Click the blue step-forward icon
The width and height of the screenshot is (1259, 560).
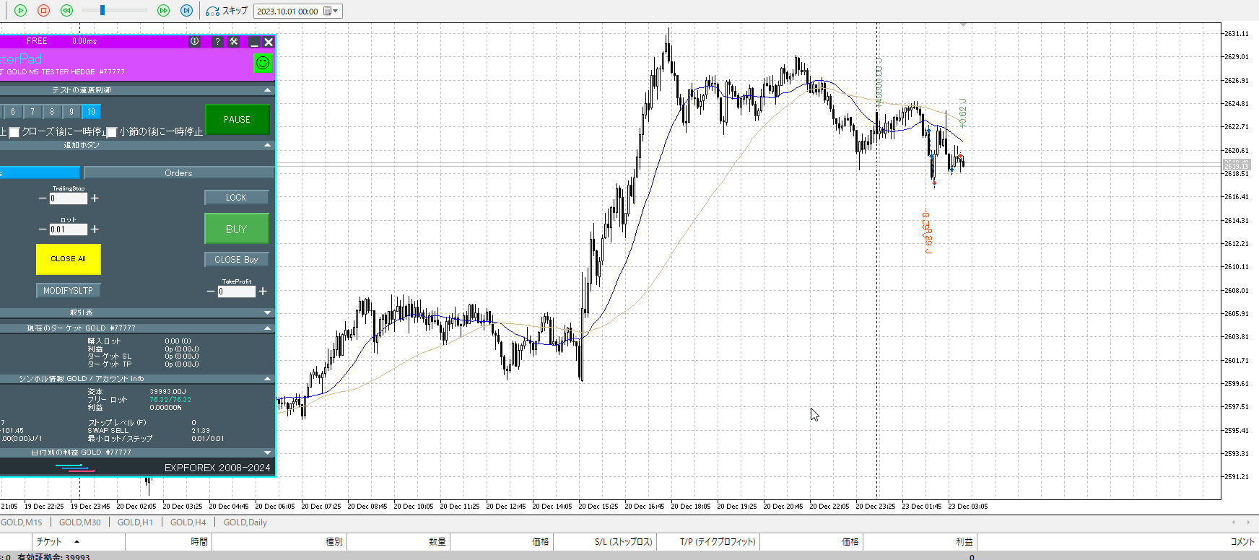click(x=186, y=11)
